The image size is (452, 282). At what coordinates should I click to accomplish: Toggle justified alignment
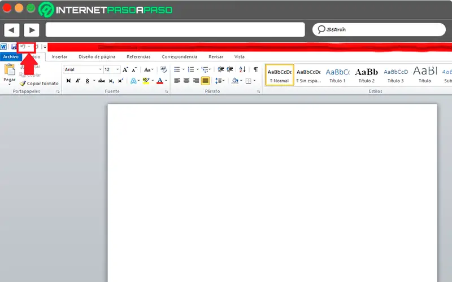click(x=205, y=81)
